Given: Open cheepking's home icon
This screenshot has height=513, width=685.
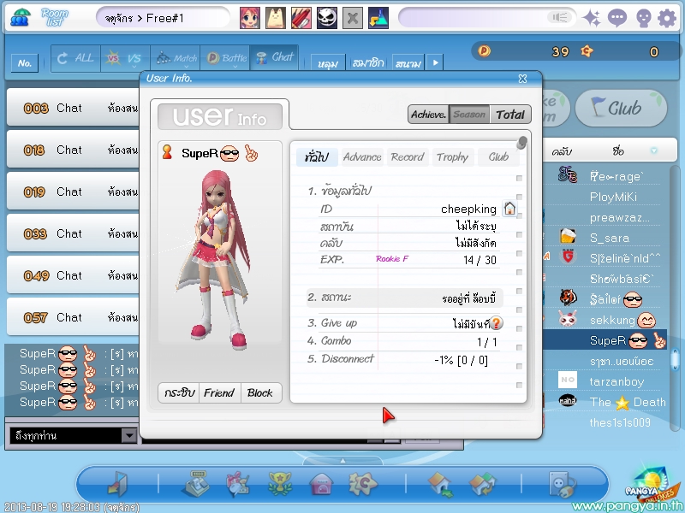Looking at the screenshot, I should (x=509, y=209).
